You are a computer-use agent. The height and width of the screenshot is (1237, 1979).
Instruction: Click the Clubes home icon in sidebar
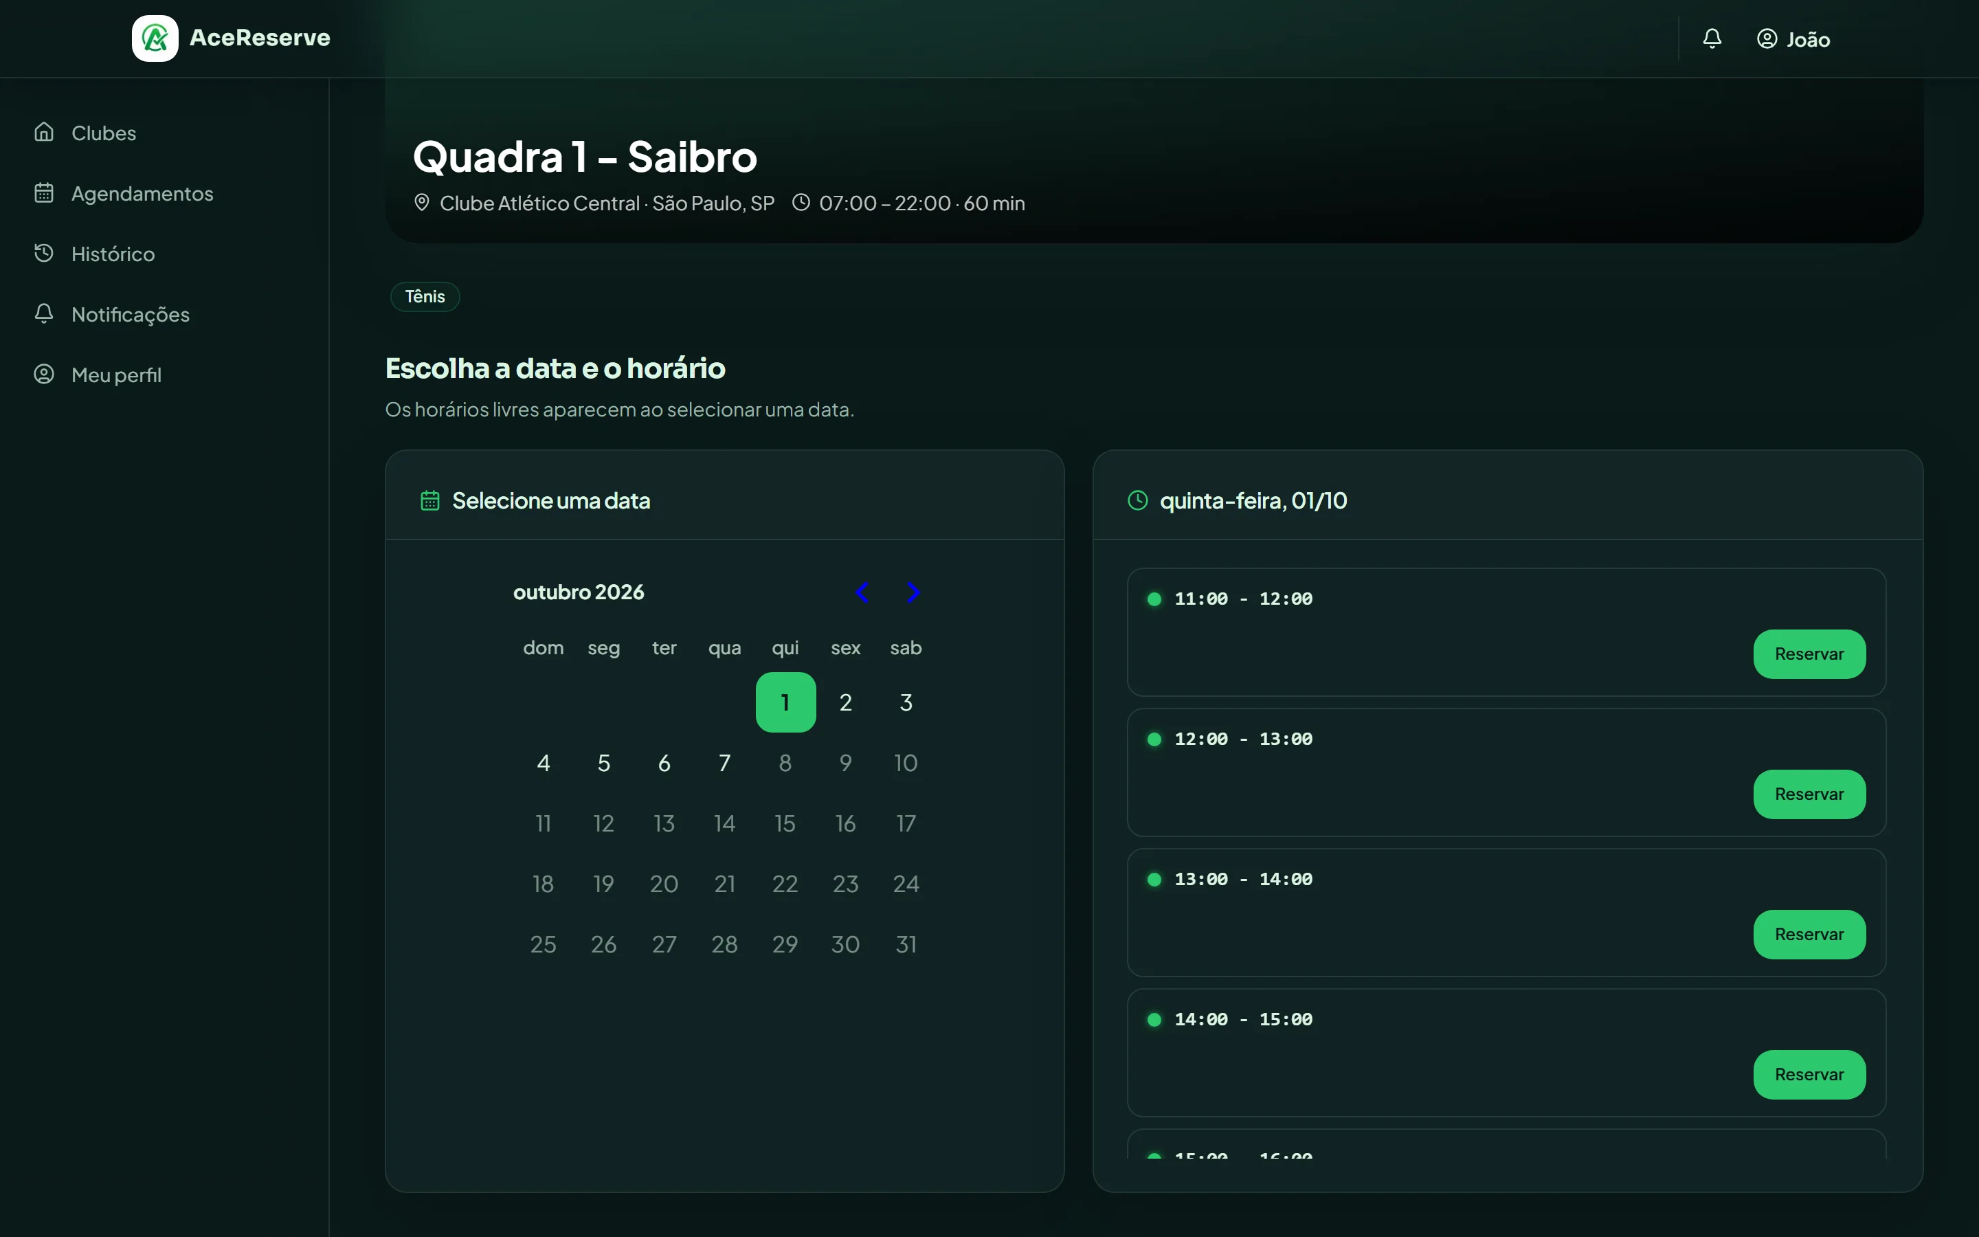pyautogui.click(x=44, y=132)
